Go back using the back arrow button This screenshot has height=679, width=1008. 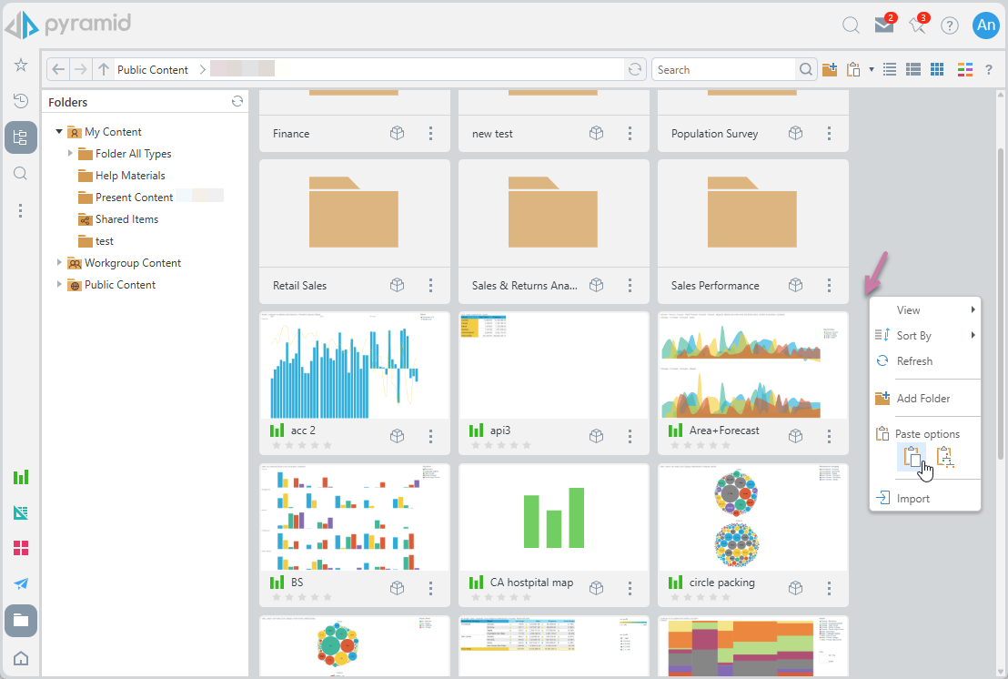coord(58,70)
